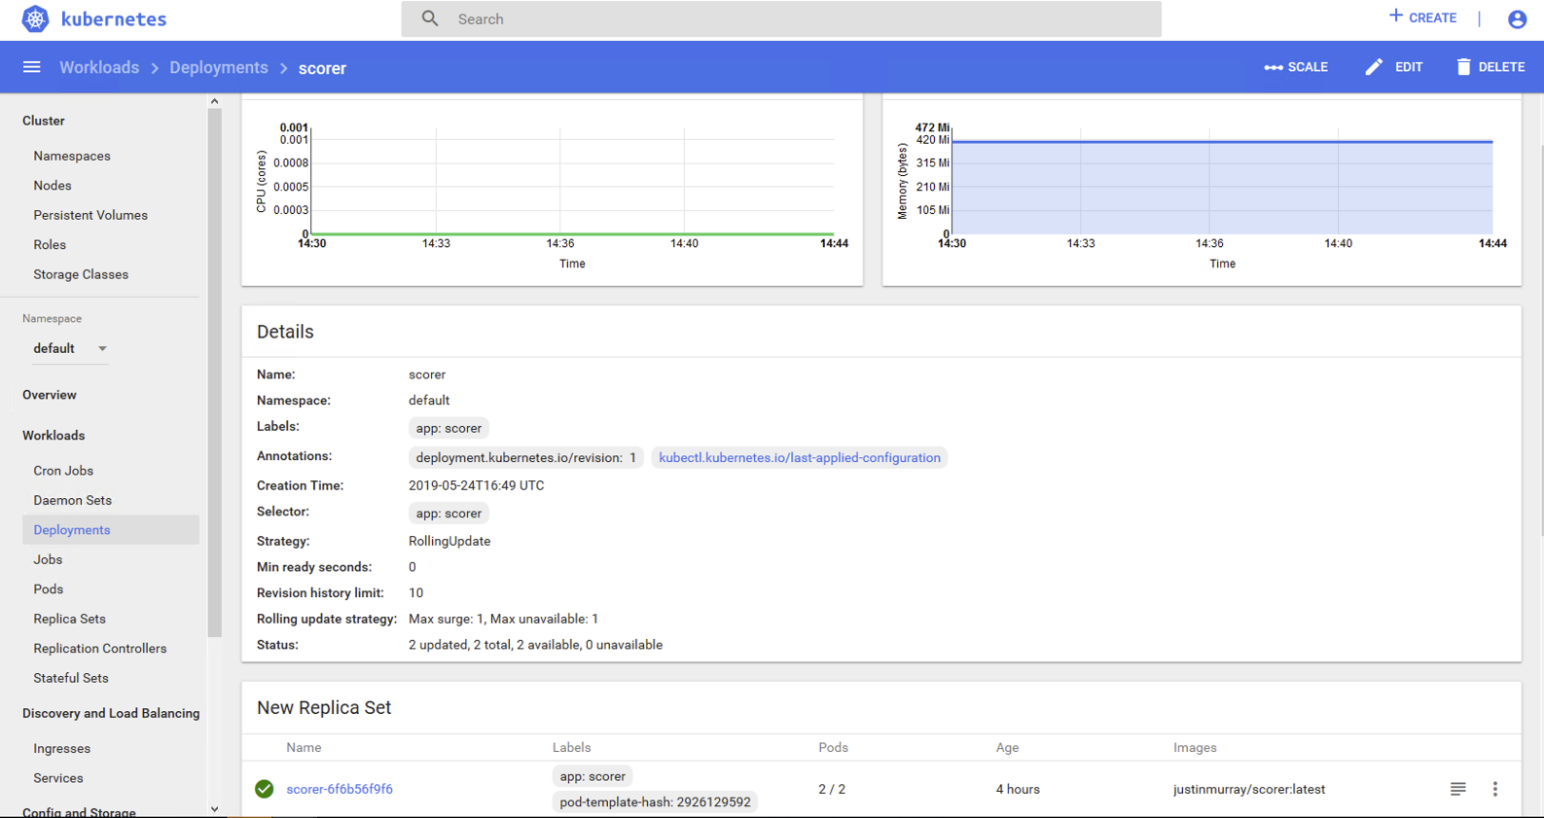Click the Kubernetes logo icon
The width and height of the screenshot is (1544, 818).
(35, 18)
